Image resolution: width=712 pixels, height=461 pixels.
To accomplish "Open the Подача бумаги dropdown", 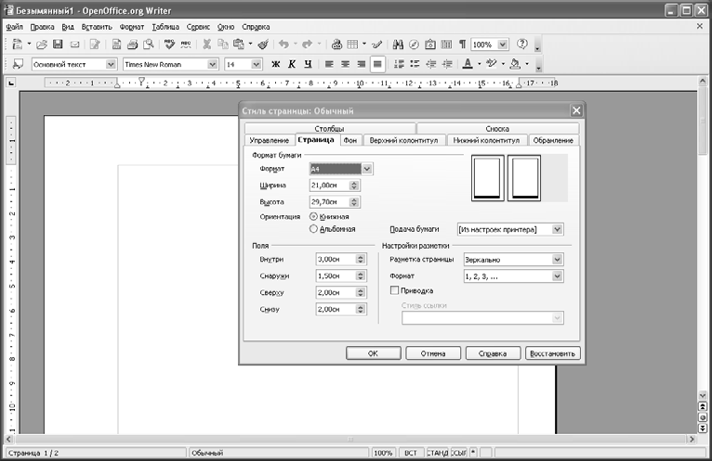I will click(x=557, y=228).
